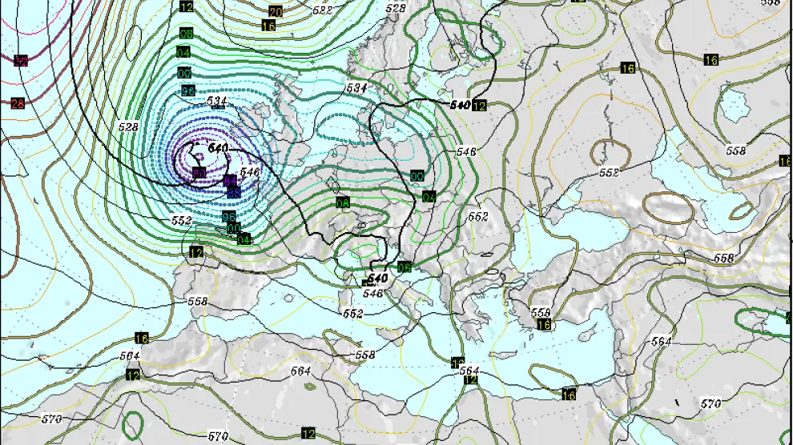793x445 pixels.
Task: Click the "522" geopotential contour label
Action: point(323,10)
